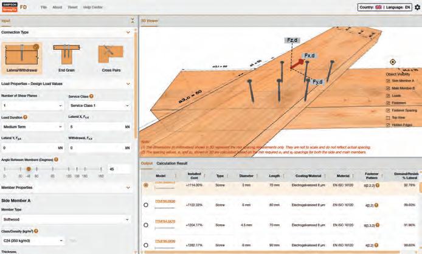Select the Input tab
This screenshot has width=422, height=254.
(5, 21)
